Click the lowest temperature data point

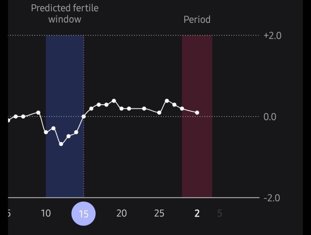pos(61,144)
